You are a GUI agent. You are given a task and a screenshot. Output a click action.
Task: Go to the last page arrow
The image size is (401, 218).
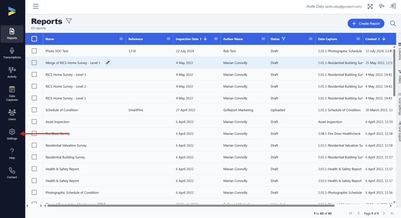(x=392, y=213)
